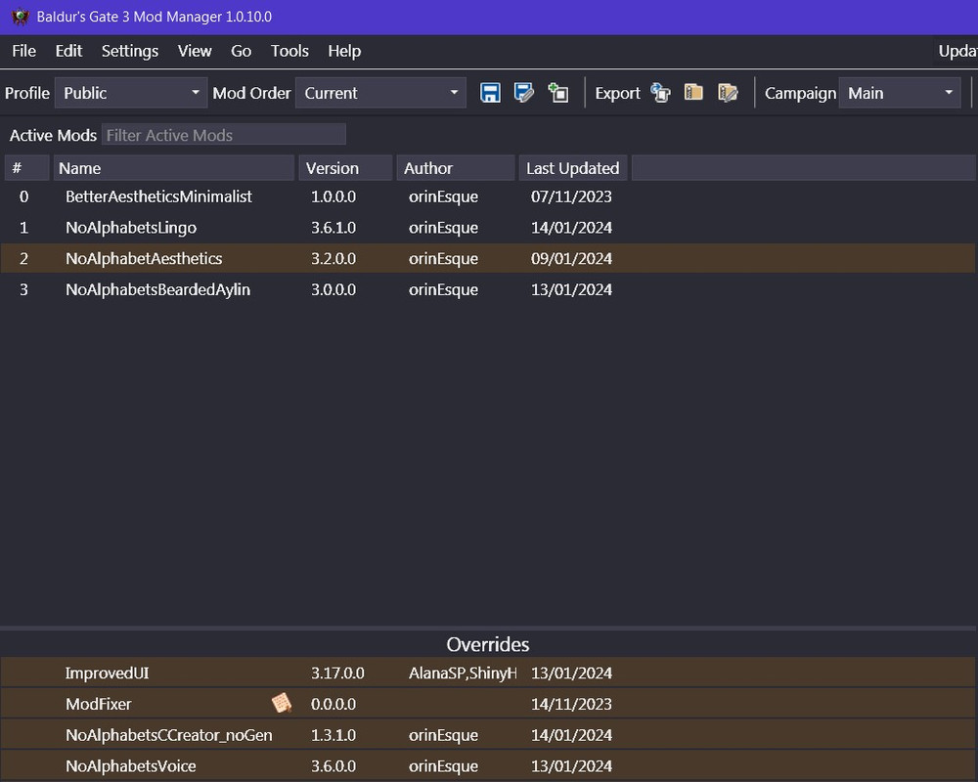
Task: Select the BetterAestheticsMinimalist mod row
Action: [488, 196]
